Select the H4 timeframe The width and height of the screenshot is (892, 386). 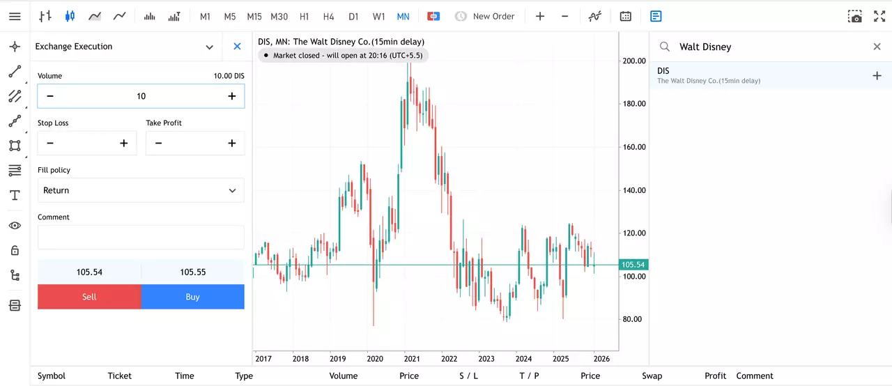(x=329, y=16)
